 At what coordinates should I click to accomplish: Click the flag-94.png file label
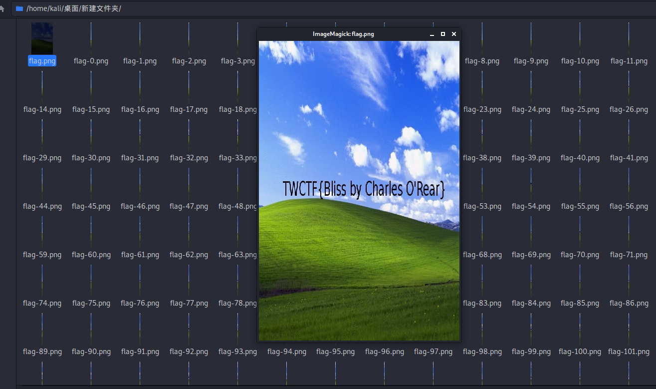286,352
